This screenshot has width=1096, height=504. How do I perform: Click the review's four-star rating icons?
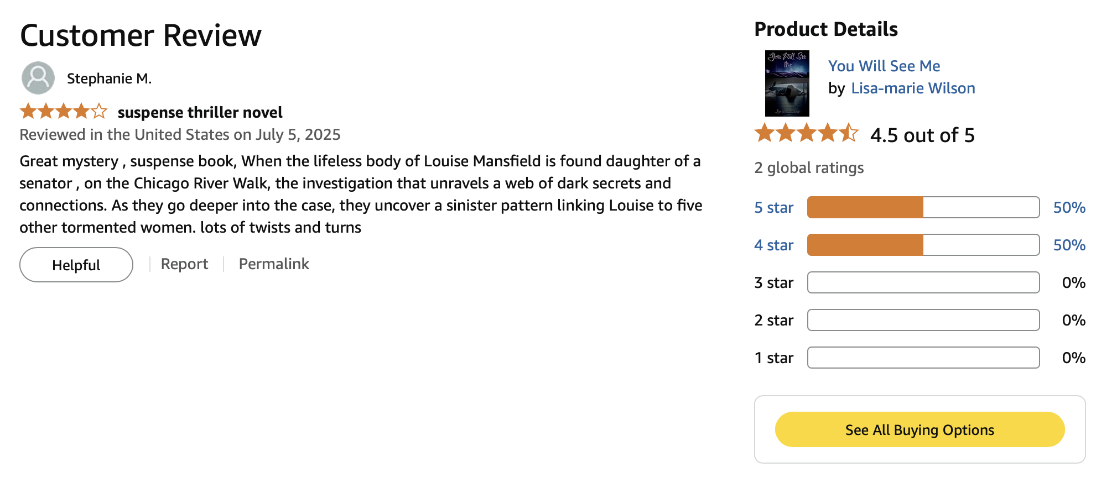[64, 112]
